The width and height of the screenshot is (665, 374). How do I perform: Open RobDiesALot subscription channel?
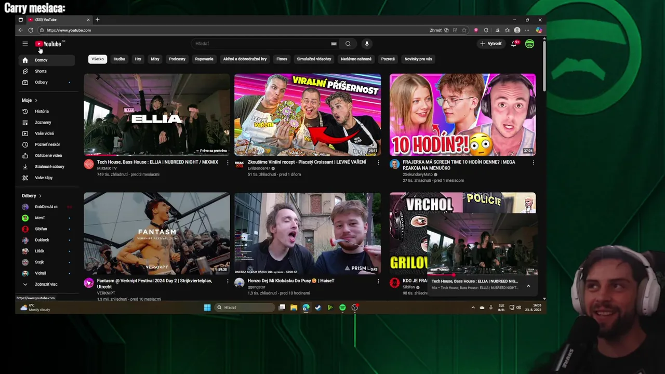click(x=47, y=207)
